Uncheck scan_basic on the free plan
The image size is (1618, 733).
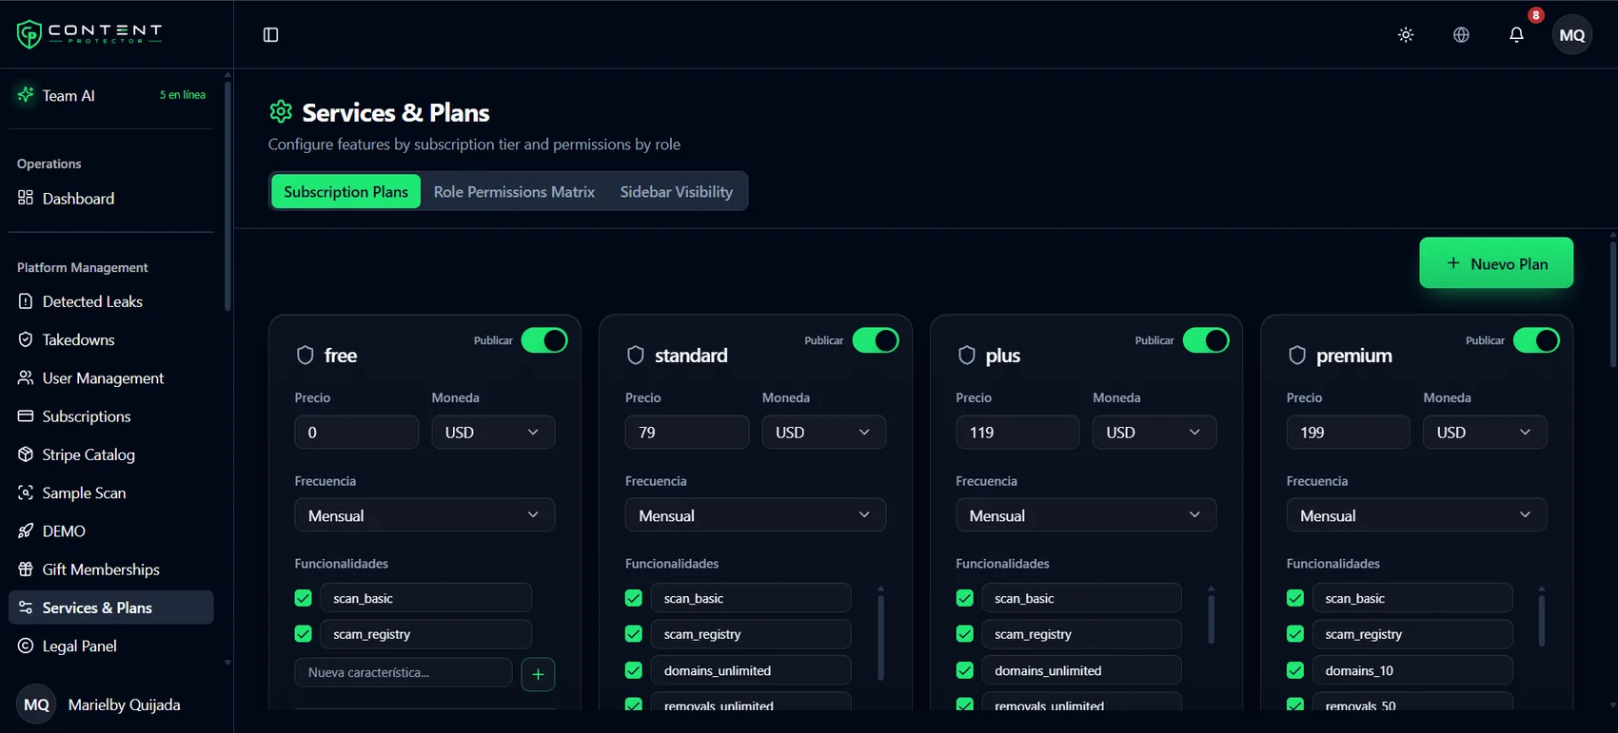tap(303, 598)
